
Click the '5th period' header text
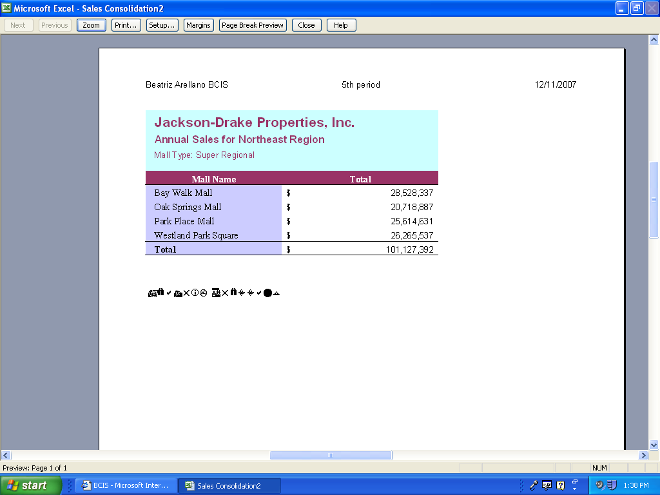click(x=361, y=84)
